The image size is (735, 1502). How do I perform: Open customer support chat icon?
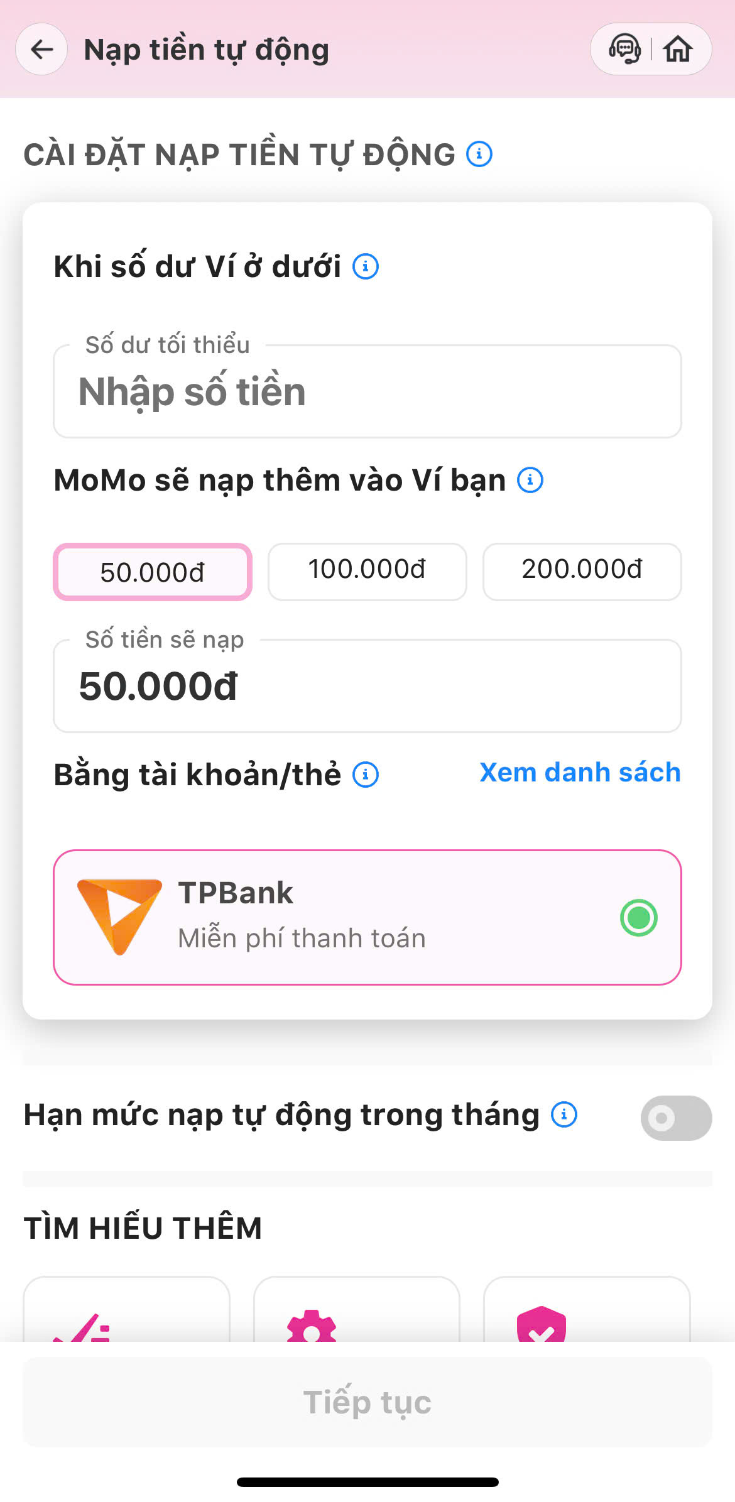pyautogui.click(x=624, y=49)
